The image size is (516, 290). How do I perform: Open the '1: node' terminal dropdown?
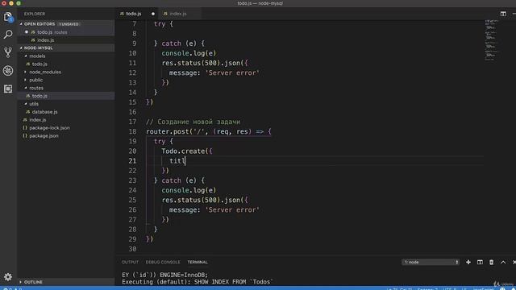(431, 262)
